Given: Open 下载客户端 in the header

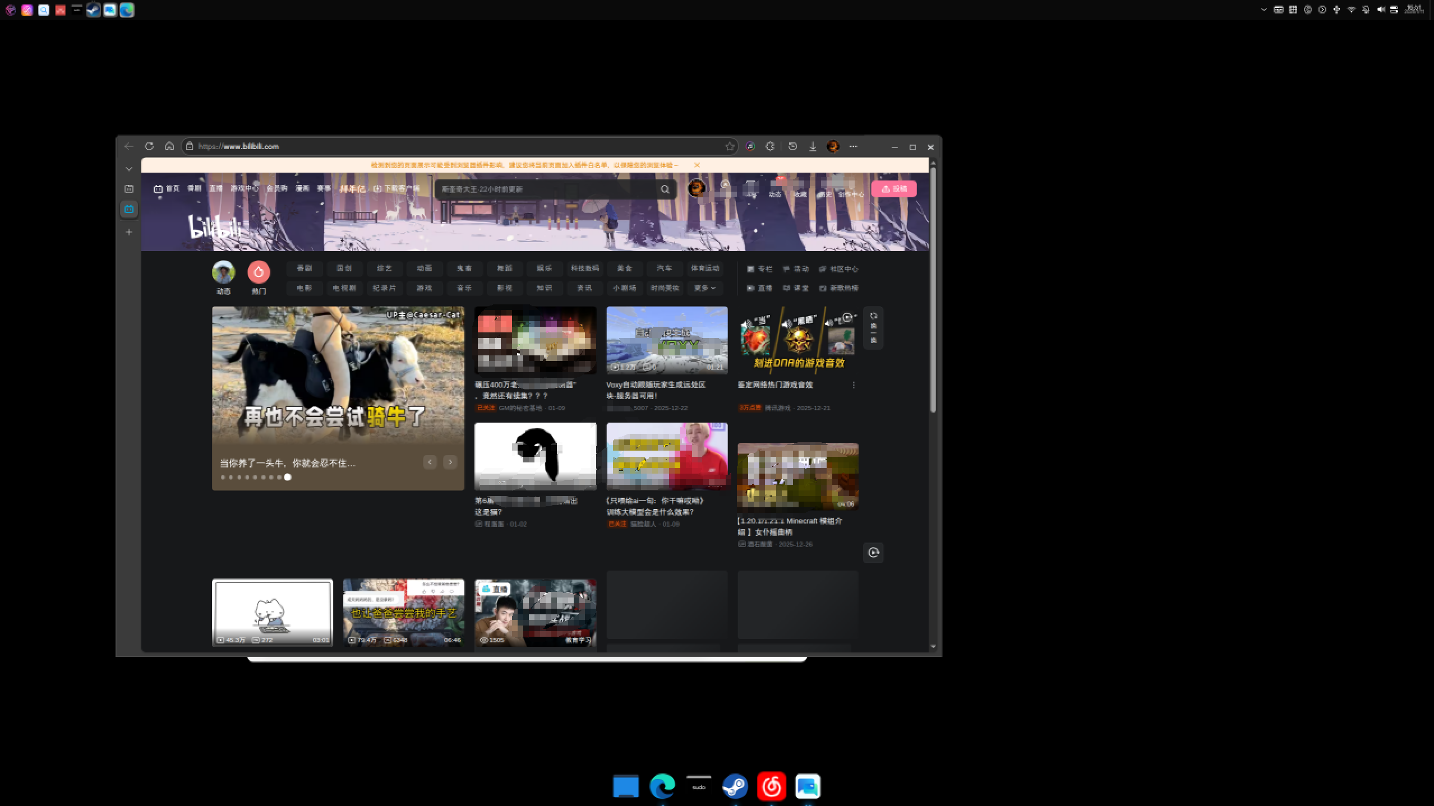Looking at the screenshot, I should click(396, 188).
